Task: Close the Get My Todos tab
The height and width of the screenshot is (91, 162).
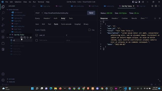Action: [x=134, y=6]
